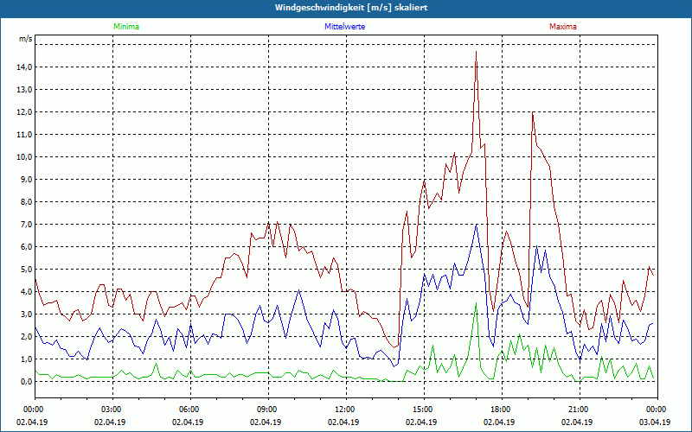Click the '03:00' time axis label
The width and height of the screenshot is (692, 432).
111,410
